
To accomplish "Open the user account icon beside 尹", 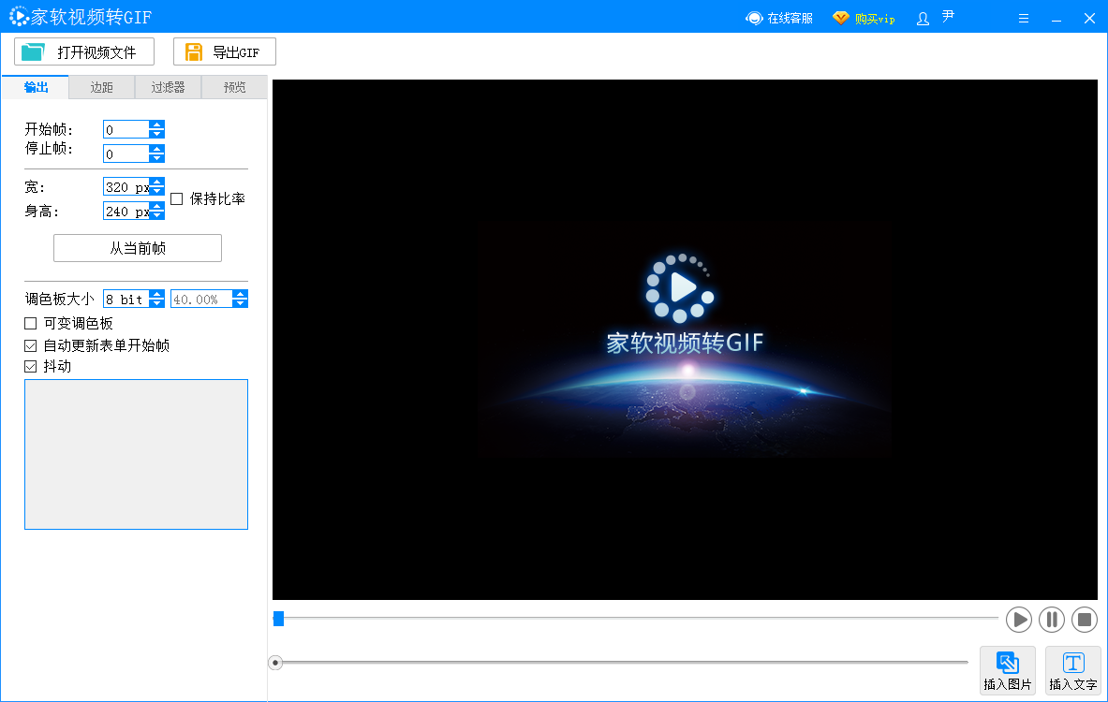I will [x=923, y=17].
